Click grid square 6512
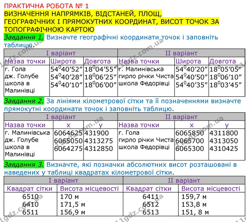The width and height of the screenshot is (246, 222). (151, 204)
